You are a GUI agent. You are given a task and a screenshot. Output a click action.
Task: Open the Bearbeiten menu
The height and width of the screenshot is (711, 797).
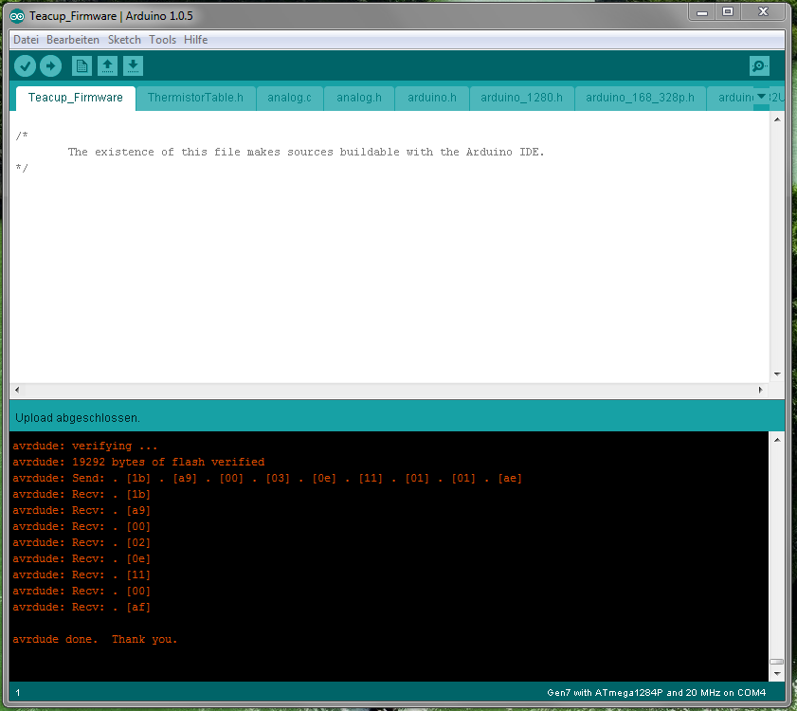click(x=73, y=40)
